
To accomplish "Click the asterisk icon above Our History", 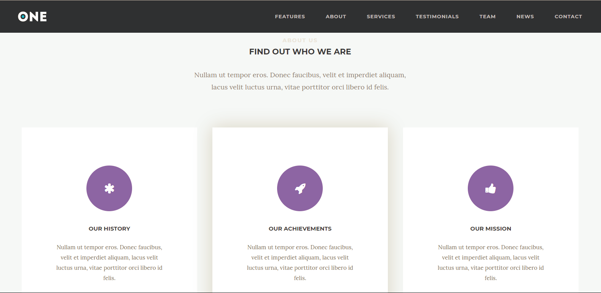I will click(x=109, y=188).
